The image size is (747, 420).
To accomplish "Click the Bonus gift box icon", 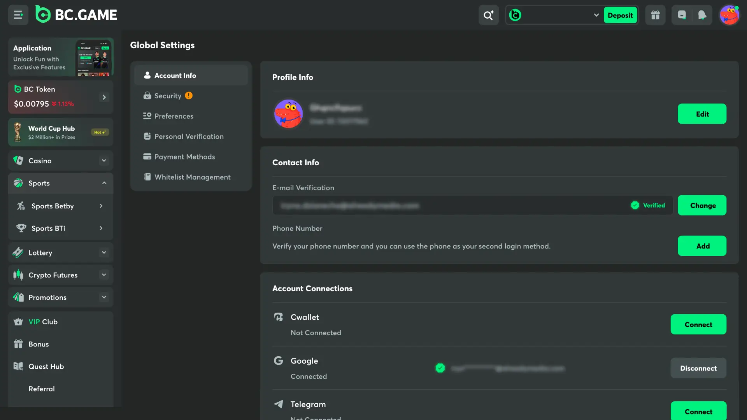I will (18, 344).
